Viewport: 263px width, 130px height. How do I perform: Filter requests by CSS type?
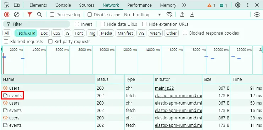pos(57,33)
